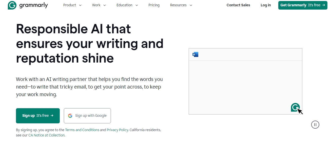Click Log in
This screenshot has width=334, height=141.
[x=266, y=5]
